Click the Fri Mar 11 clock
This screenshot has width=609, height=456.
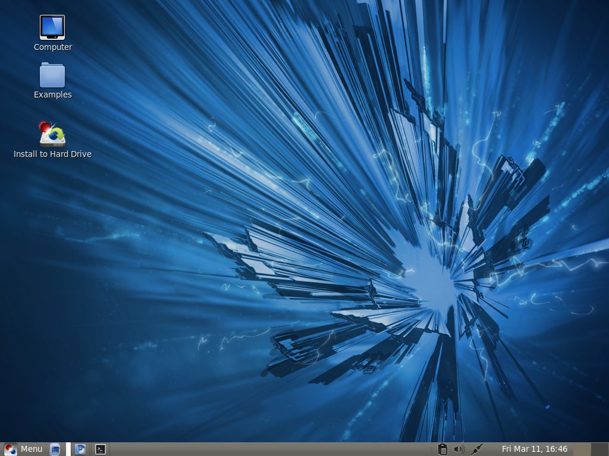click(534, 449)
